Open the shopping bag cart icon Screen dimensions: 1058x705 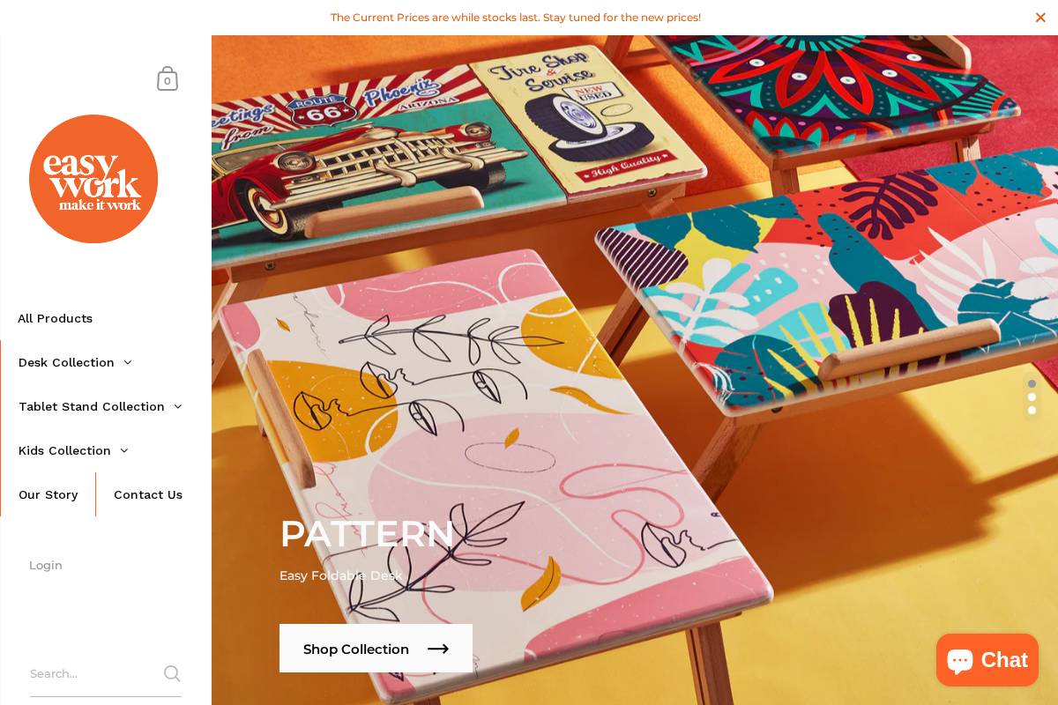(x=168, y=78)
